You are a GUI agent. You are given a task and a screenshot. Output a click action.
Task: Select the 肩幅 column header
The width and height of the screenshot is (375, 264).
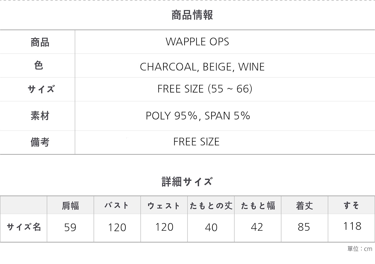coord(70,206)
